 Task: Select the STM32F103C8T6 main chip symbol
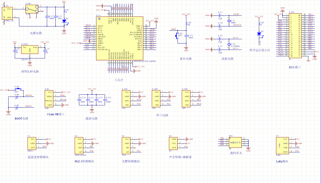(x=120, y=38)
